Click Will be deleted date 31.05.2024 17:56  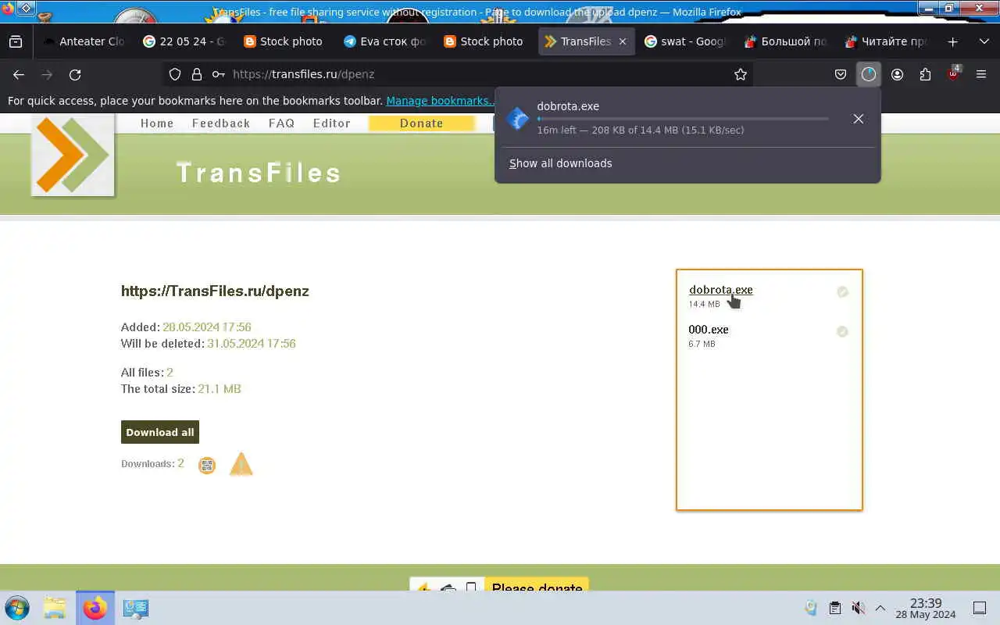point(252,344)
